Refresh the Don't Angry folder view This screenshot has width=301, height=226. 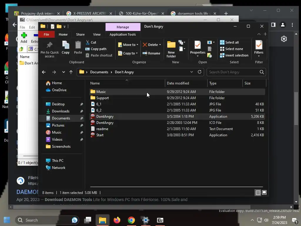pyautogui.click(x=200, y=72)
